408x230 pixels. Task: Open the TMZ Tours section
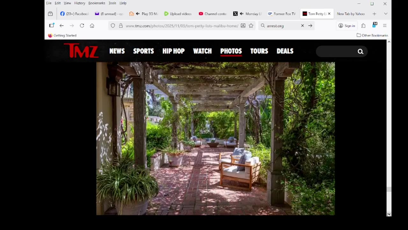point(259,51)
